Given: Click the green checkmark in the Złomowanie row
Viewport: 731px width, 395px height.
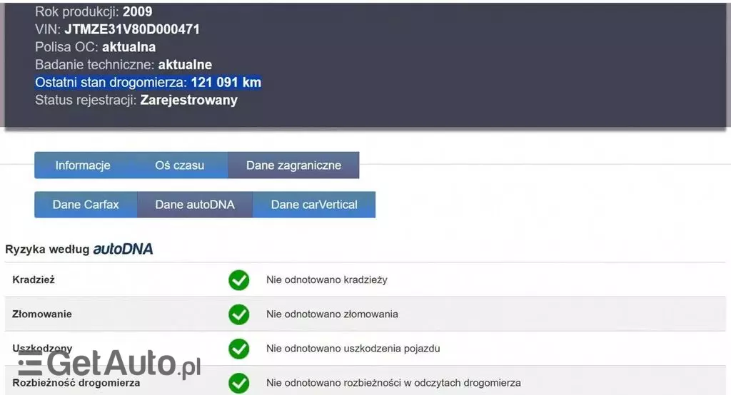Looking at the screenshot, I should coord(238,314).
